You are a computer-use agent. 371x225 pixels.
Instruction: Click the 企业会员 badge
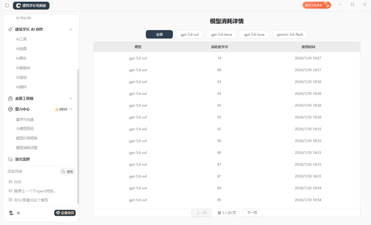(x=65, y=213)
